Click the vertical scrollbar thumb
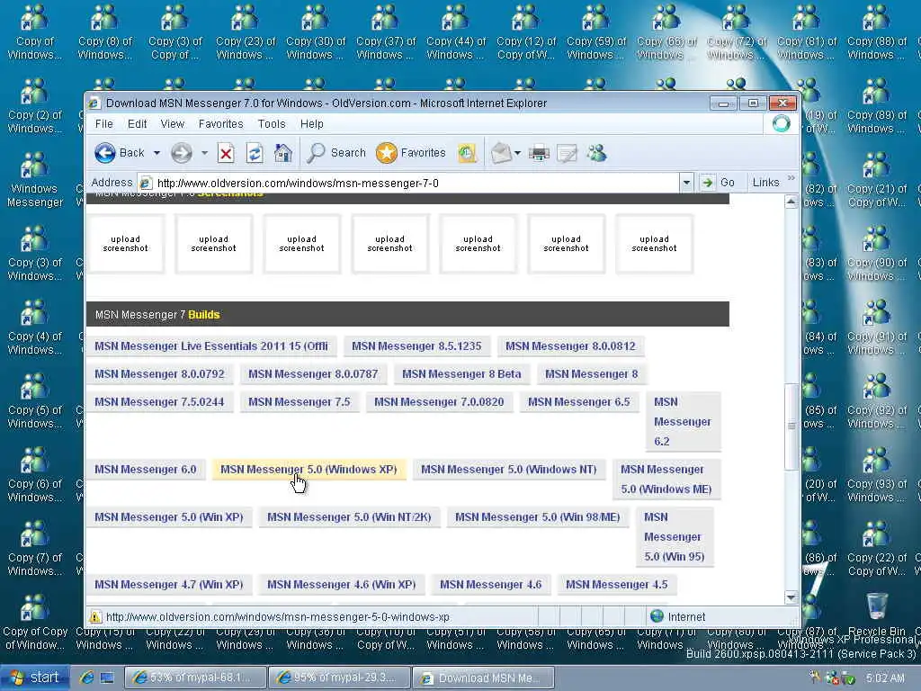Viewport: 921px width, 691px height. click(x=791, y=426)
